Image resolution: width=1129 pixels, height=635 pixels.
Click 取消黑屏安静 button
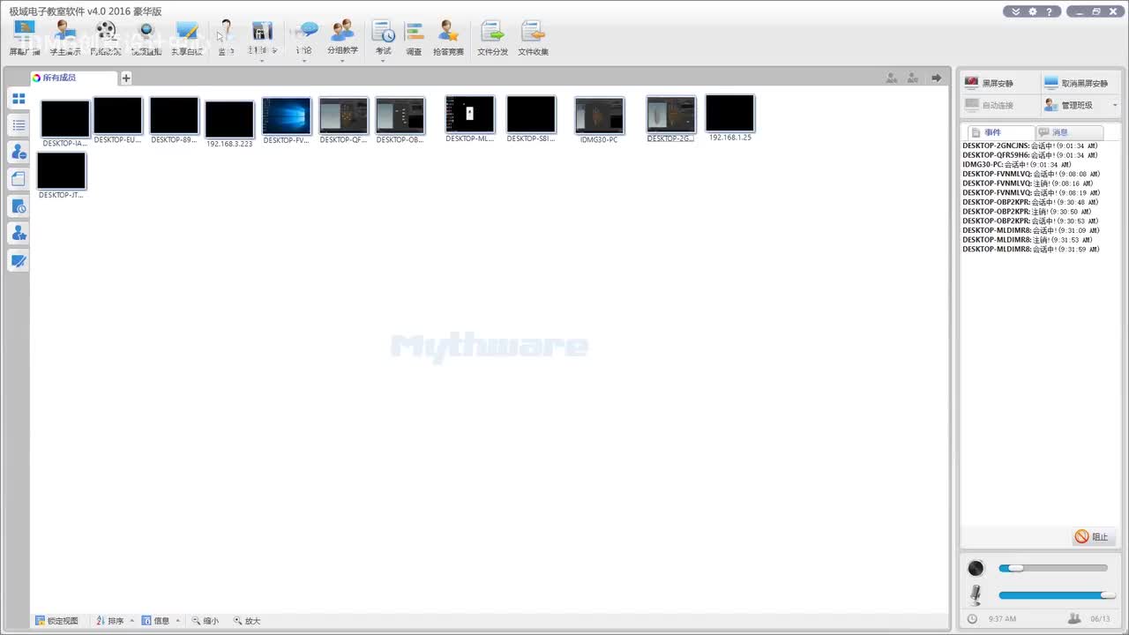(x=1078, y=83)
